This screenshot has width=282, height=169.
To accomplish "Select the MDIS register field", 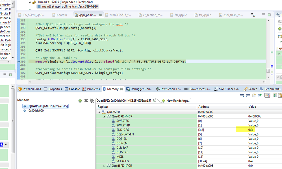I will click(120, 157).
